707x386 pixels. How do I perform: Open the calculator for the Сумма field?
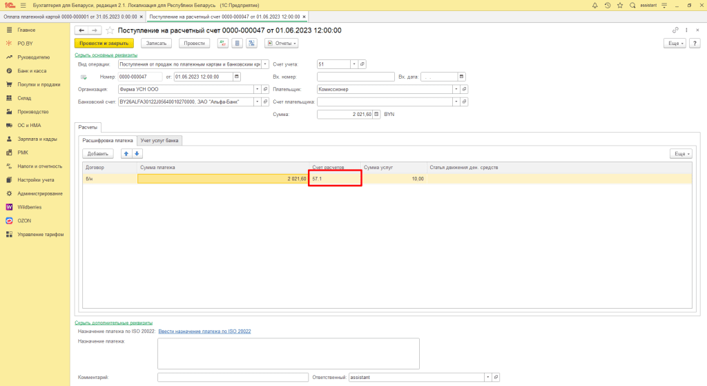click(x=377, y=114)
